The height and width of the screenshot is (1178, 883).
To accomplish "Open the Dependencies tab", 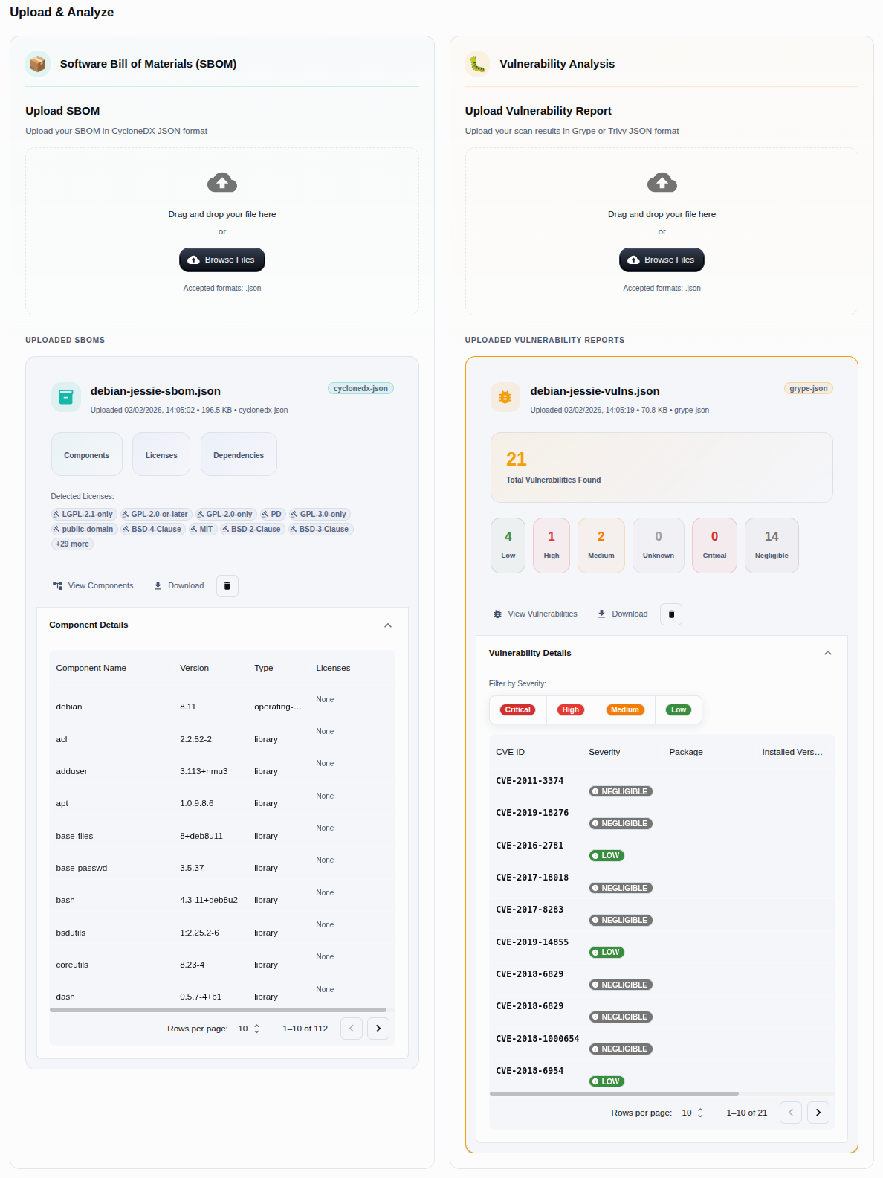I will click(x=239, y=454).
